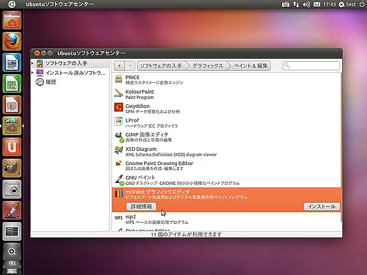Click the mtPaint crayons icon
Viewport: 367px width, 275px height.
pos(118,193)
